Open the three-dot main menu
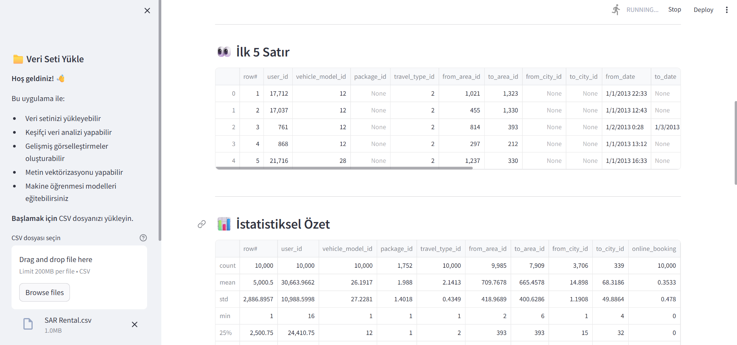 pos(726,10)
